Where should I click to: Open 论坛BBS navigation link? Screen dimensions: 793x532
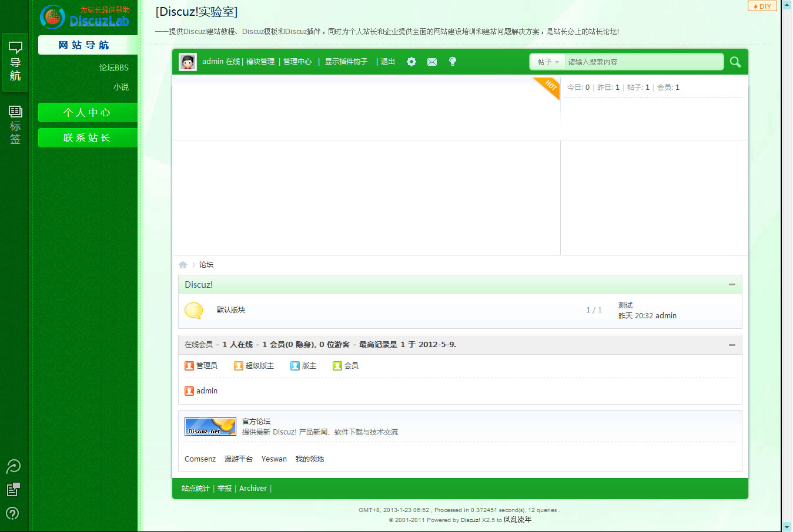point(113,68)
